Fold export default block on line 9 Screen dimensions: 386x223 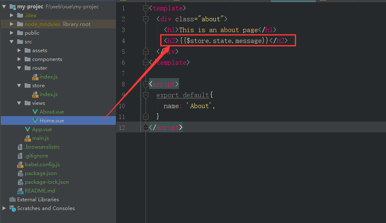146,95
